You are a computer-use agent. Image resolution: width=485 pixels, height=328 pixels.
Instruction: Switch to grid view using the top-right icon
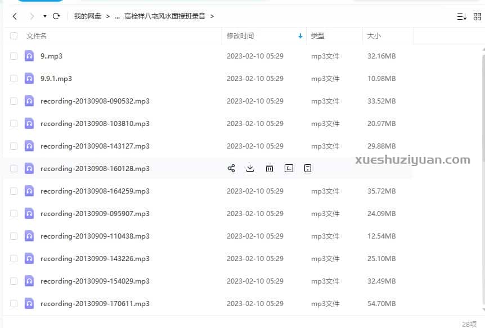478,16
